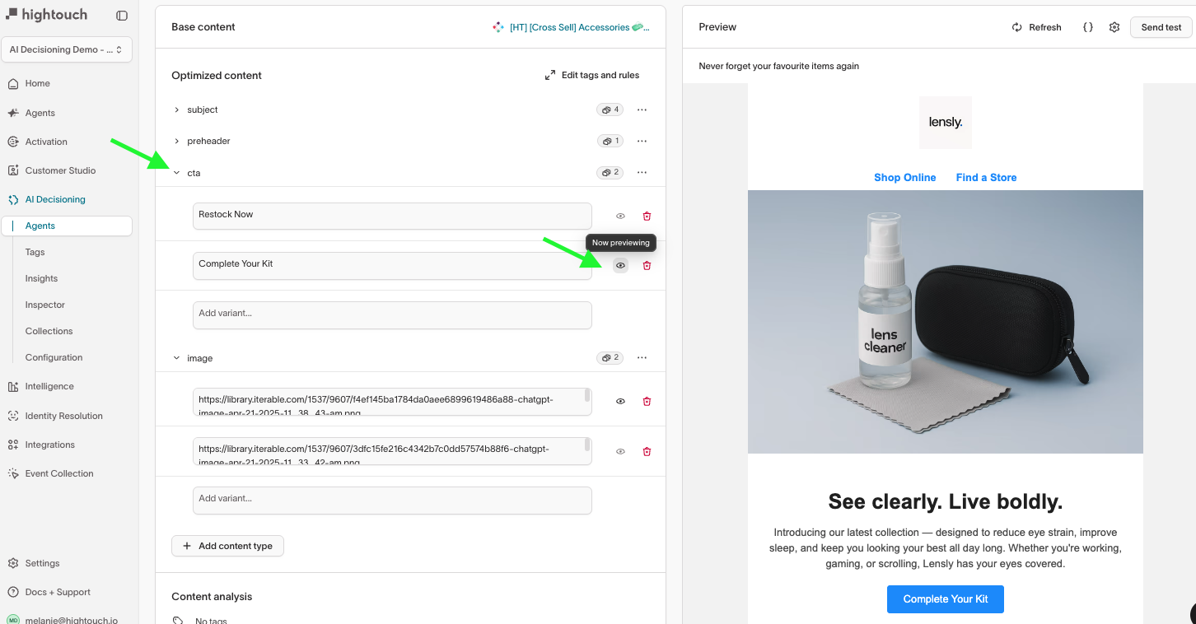Open Customer Studio from the sidebar
Viewport: 1196px width, 624px height.
(58, 170)
